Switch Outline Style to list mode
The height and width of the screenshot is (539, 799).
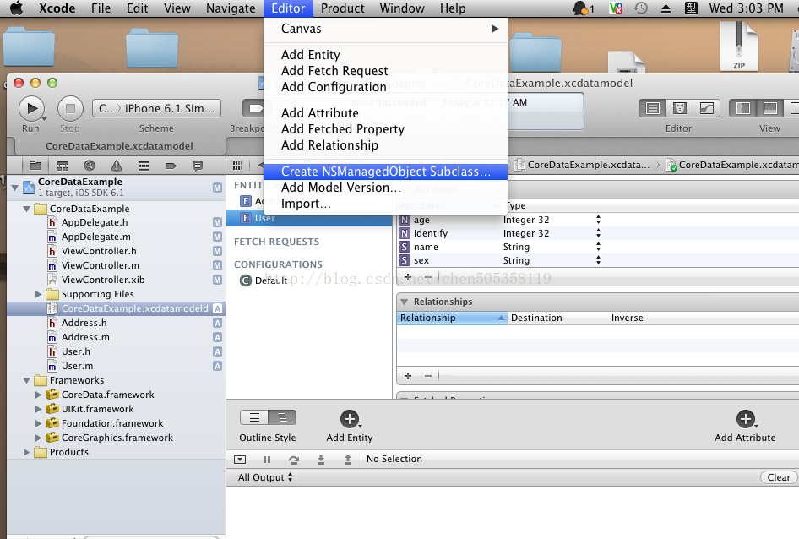[254, 417]
